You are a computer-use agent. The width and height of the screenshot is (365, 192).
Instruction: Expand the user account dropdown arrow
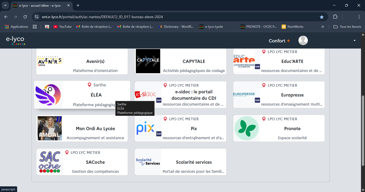[x=355, y=41]
